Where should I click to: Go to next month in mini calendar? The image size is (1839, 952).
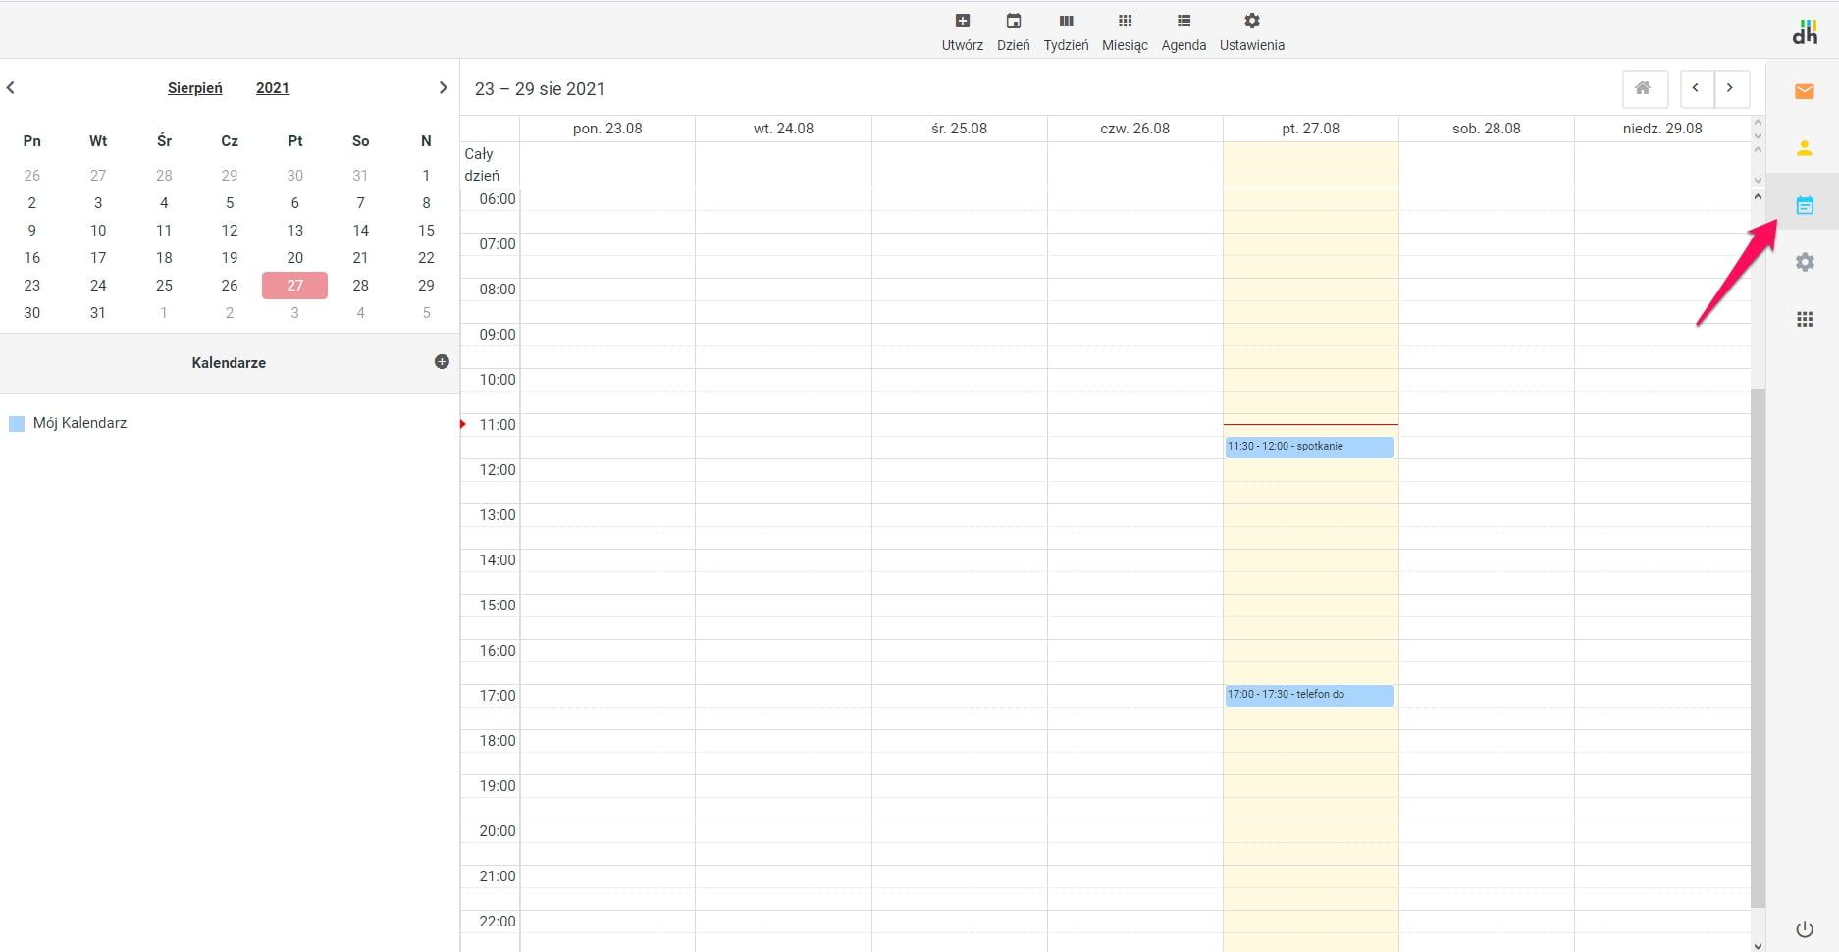point(443,87)
